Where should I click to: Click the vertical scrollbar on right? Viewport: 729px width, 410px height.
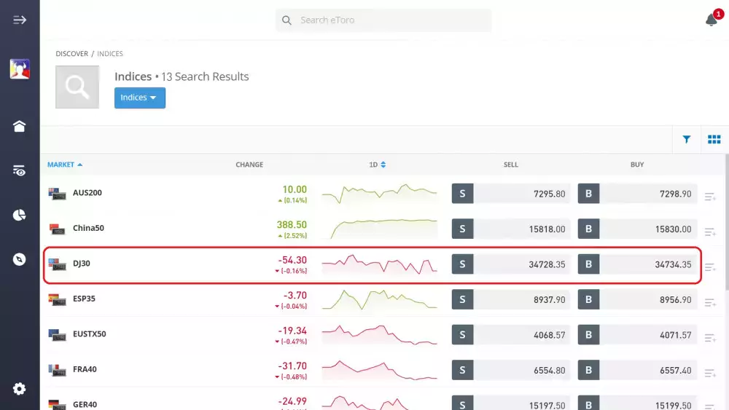click(726, 223)
